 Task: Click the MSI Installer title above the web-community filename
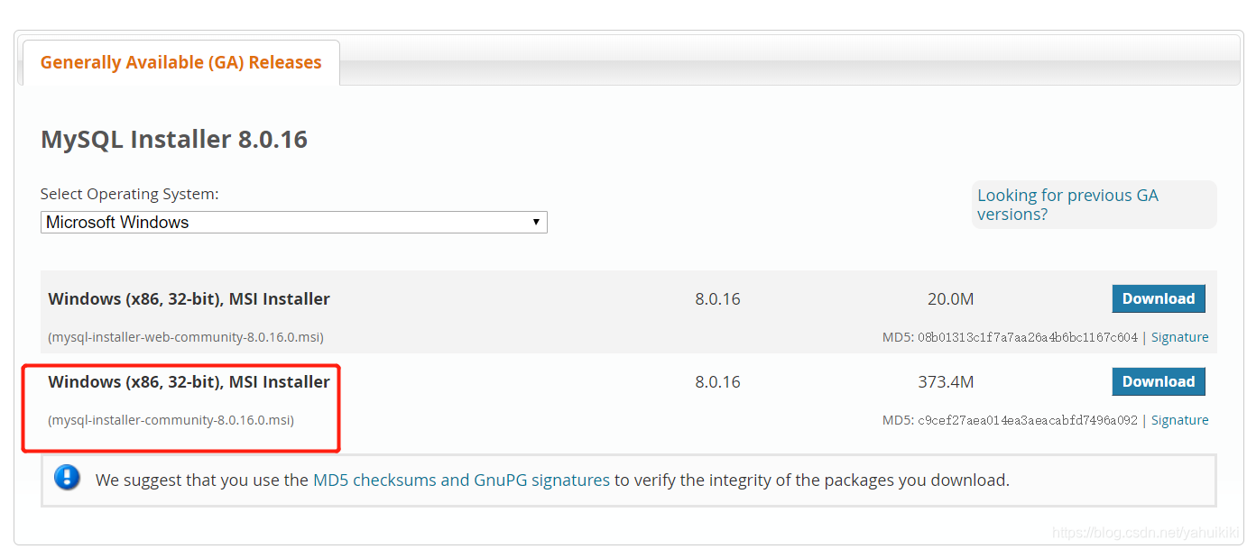[189, 299]
